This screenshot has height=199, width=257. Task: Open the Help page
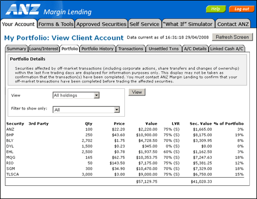click(x=216, y=9)
